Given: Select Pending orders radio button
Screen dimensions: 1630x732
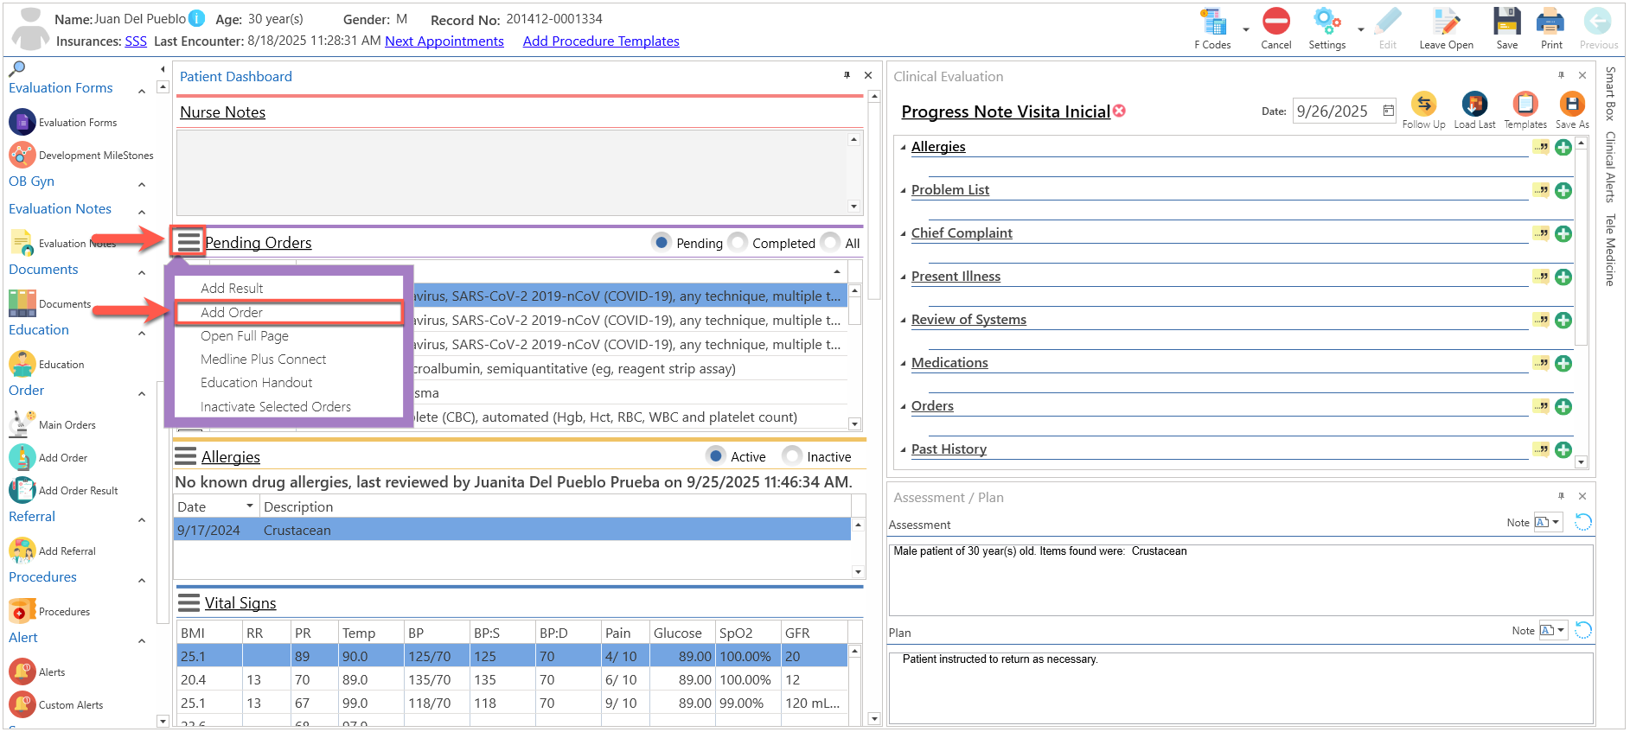Looking at the screenshot, I should pos(662,243).
